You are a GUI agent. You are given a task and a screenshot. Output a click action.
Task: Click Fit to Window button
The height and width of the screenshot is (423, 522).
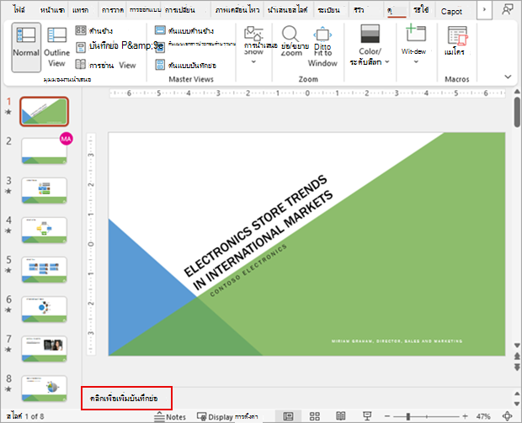pyautogui.click(x=322, y=46)
